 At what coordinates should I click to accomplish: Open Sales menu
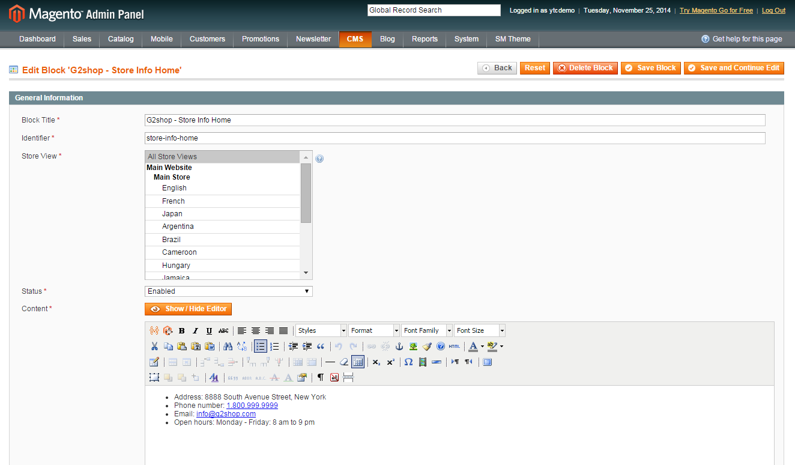82,39
